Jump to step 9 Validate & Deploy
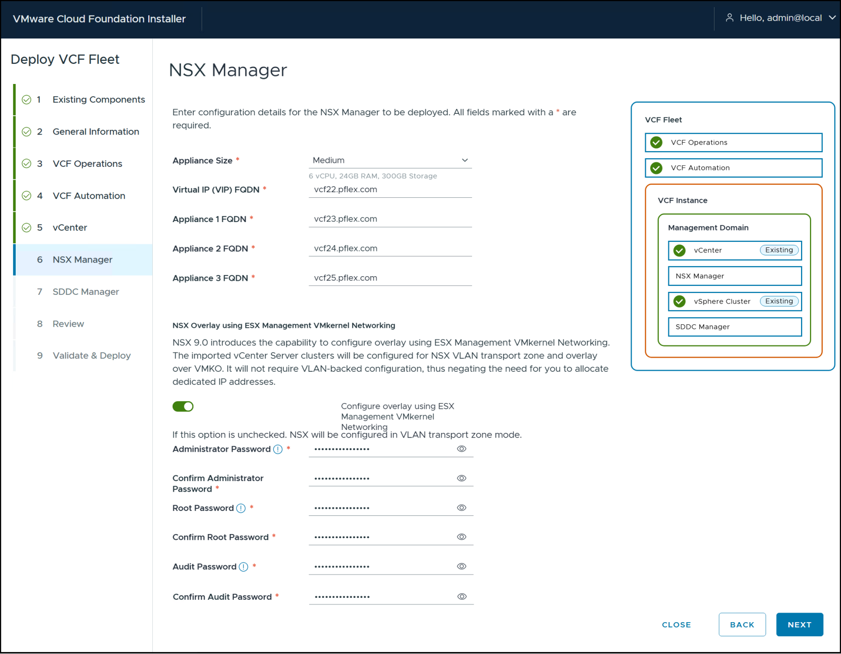Screen dimensions: 841x654 (x=83, y=356)
